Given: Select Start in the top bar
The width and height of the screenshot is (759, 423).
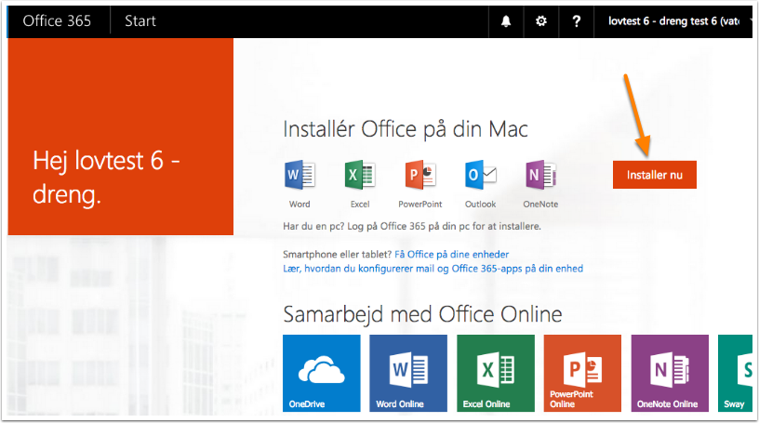Looking at the screenshot, I should click(140, 20).
